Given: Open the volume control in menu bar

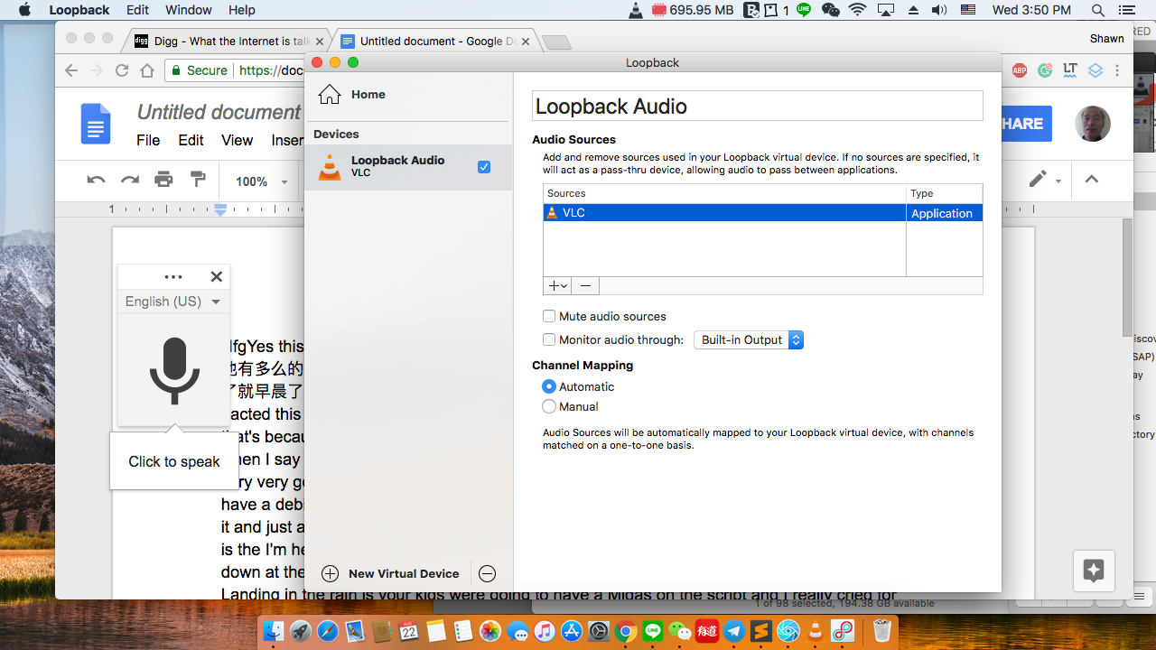Looking at the screenshot, I should 939,10.
